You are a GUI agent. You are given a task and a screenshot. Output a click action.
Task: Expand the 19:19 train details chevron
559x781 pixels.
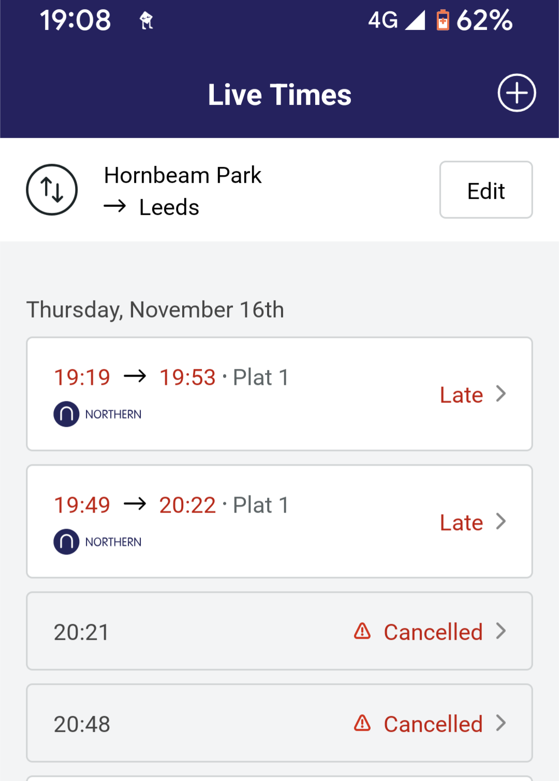pyautogui.click(x=501, y=394)
